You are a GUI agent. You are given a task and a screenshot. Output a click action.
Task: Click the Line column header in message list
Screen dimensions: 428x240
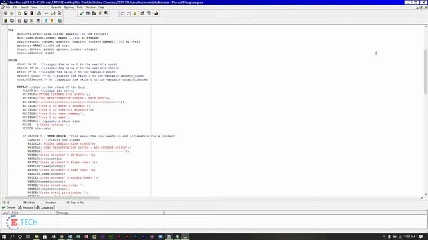[x=7, y=213]
